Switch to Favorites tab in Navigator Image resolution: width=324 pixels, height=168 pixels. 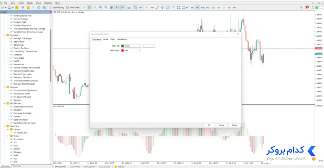17,166
